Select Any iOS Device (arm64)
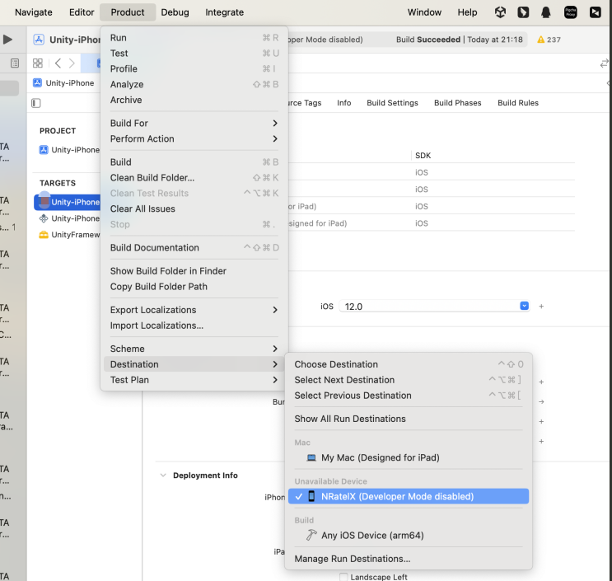The width and height of the screenshot is (612, 581). [x=409, y=536]
